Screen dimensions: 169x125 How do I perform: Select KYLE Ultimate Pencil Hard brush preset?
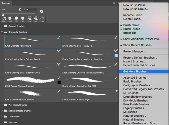coord(33,42)
